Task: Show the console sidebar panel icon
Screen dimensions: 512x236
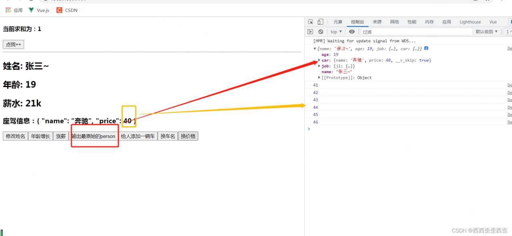Action: pyautogui.click(x=310, y=32)
